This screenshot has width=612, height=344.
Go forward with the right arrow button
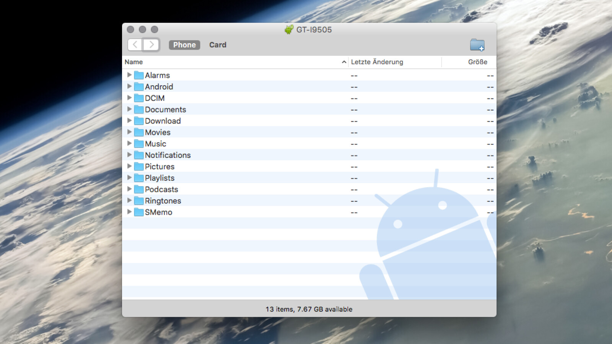click(x=151, y=45)
